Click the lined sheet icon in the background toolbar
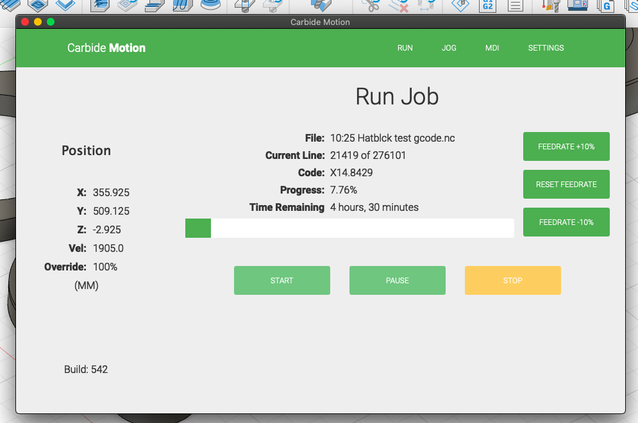This screenshot has width=638, height=423. pos(515,6)
